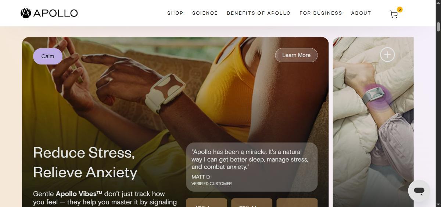The height and width of the screenshot is (207, 441).
Task: Navigate to FOR BUSINESS
Action: point(321,13)
